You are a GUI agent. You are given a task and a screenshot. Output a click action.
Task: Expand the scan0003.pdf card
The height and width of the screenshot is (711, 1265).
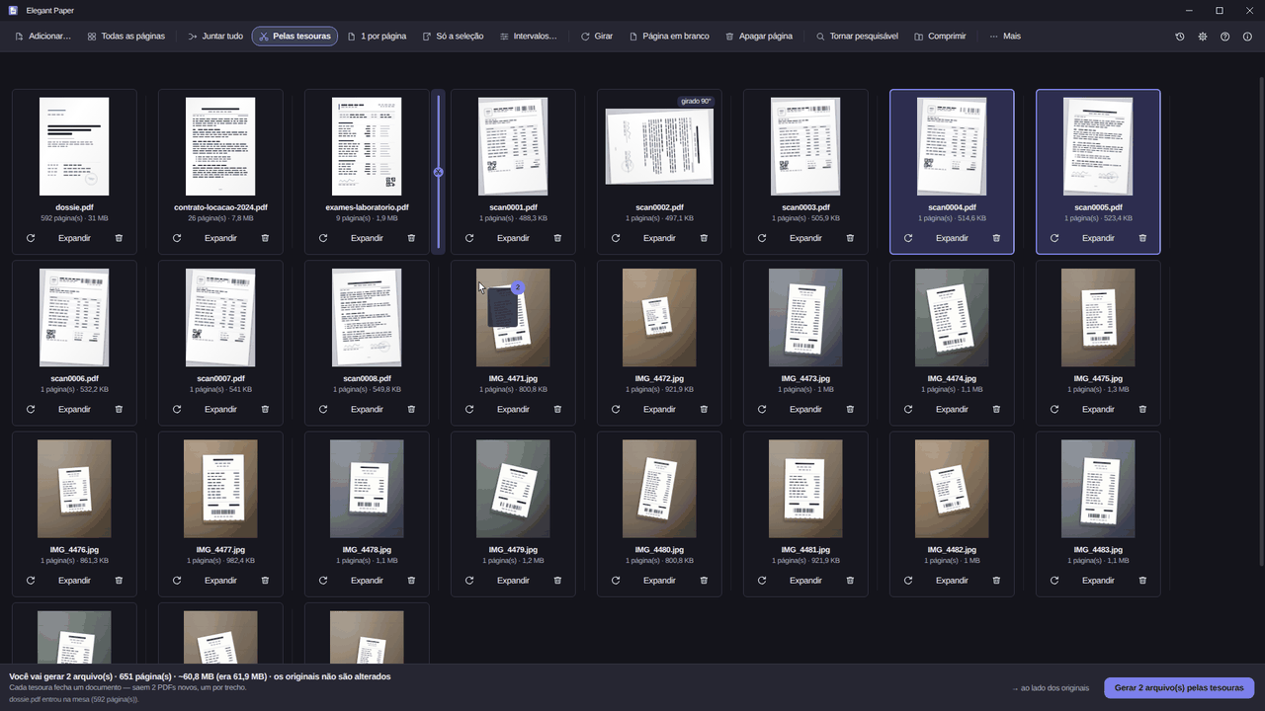click(805, 238)
